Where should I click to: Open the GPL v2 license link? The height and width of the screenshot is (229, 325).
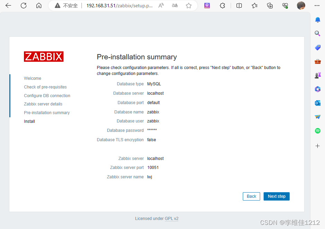171,219
